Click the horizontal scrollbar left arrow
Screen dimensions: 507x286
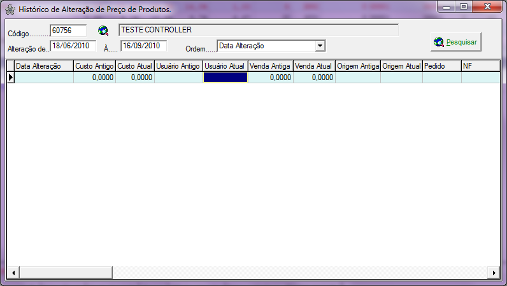point(13,273)
